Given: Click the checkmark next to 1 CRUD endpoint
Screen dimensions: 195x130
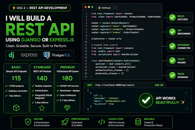Looking at the screenshot, I should coord(6,86).
